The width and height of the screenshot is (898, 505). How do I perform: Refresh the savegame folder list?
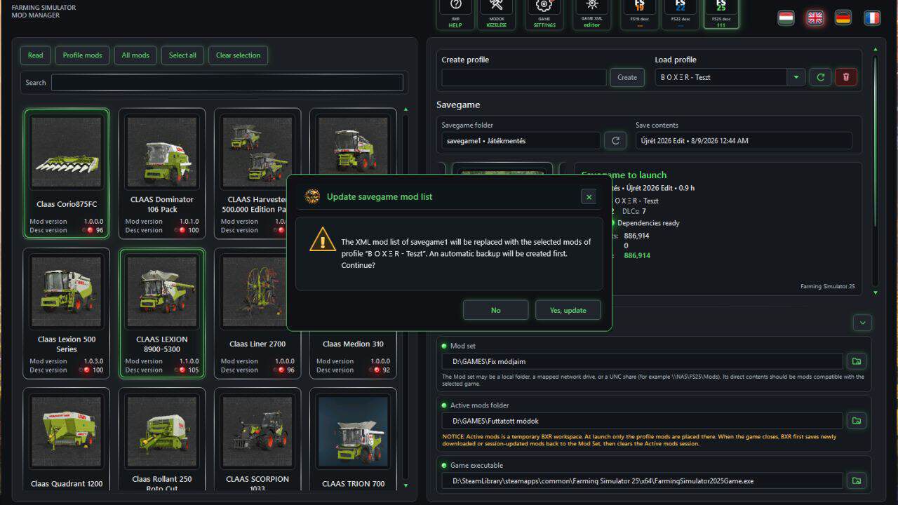click(615, 141)
